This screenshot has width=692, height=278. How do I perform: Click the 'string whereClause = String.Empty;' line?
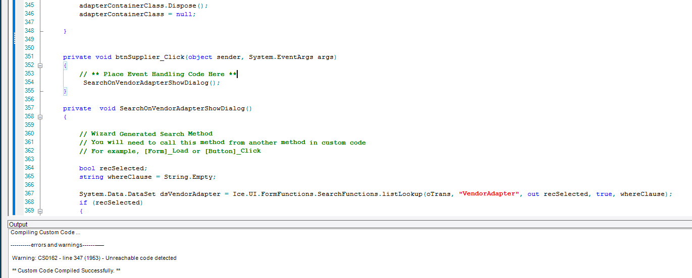click(x=148, y=177)
